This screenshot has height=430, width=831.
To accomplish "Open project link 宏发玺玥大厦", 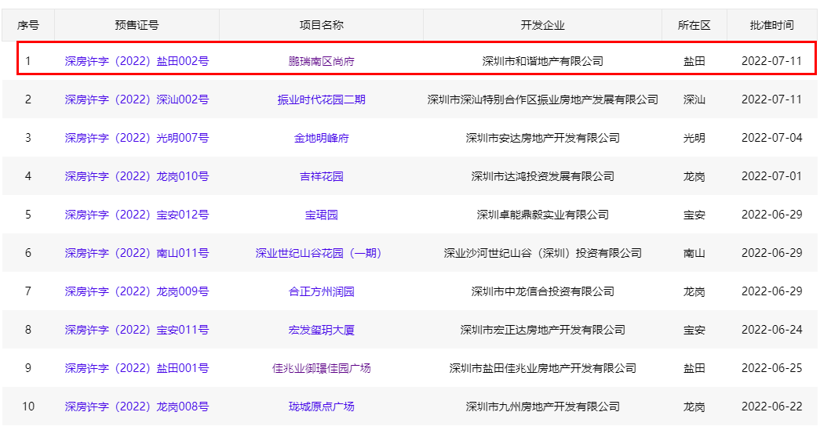I will pyautogui.click(x=321, y=330).
